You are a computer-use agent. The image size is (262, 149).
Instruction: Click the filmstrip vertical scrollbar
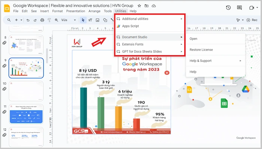coord(47,56)
